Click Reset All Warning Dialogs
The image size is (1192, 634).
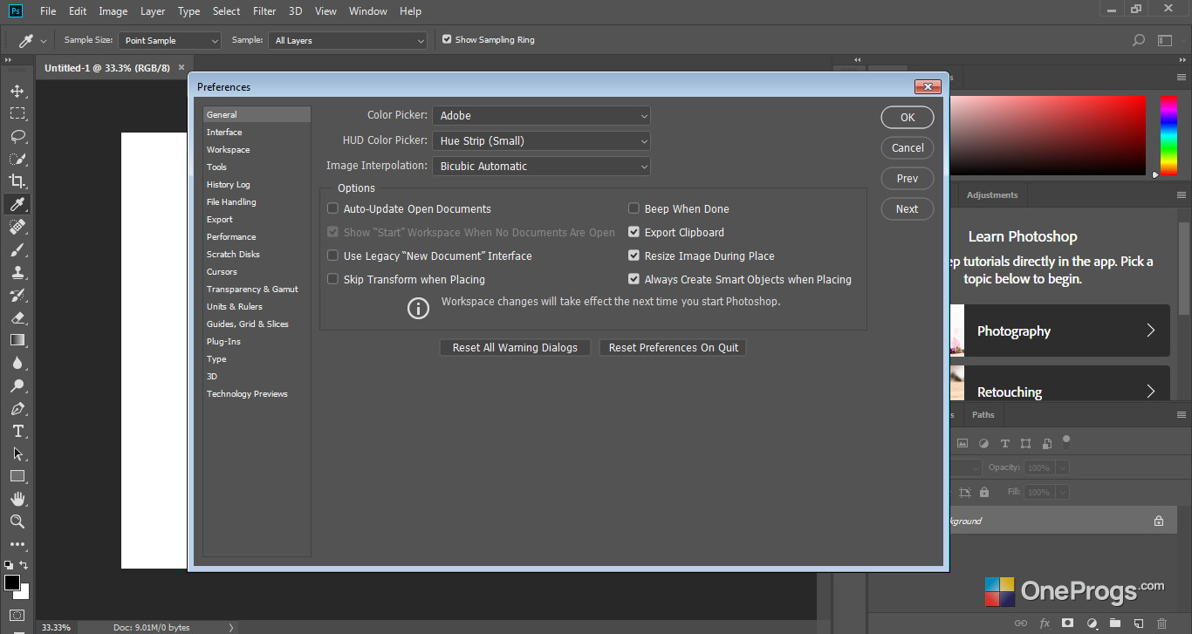point(515,347)
